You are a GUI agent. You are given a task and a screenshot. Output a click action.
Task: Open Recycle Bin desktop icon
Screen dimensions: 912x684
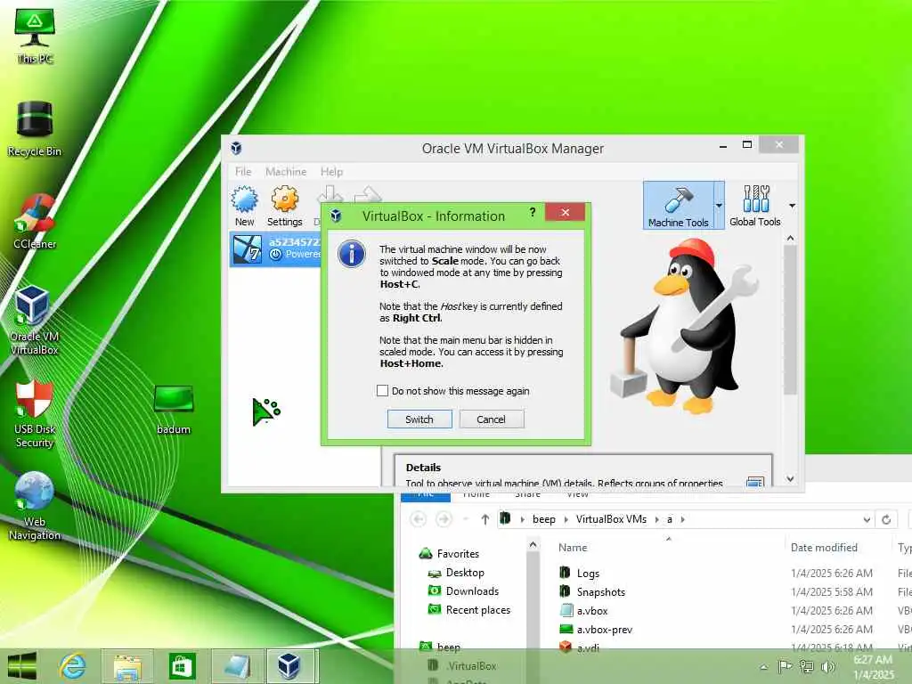click(x=35, y=129)
